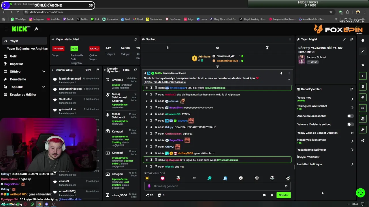Viewport: 369px width, 207px height.
Task: Unpin the BotRix pinned message
Action: [281, 73]
